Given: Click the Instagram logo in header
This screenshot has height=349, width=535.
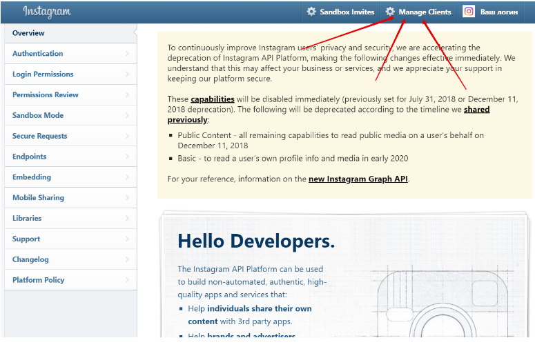Looking at the screenshot, I should pyautogui.click(x=47, y=12).
